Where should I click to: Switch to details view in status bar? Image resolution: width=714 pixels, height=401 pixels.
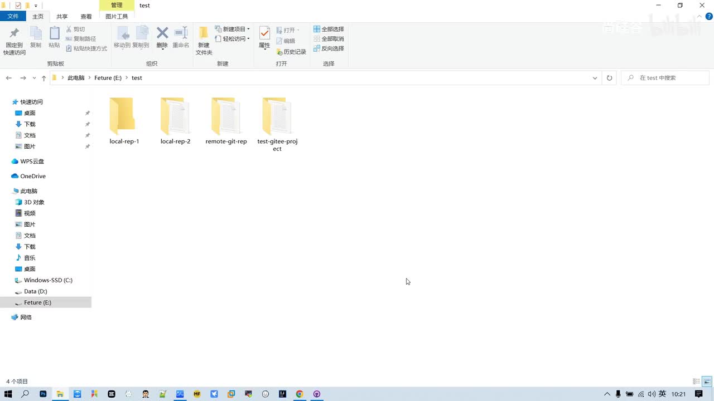(x=696, y=382)
